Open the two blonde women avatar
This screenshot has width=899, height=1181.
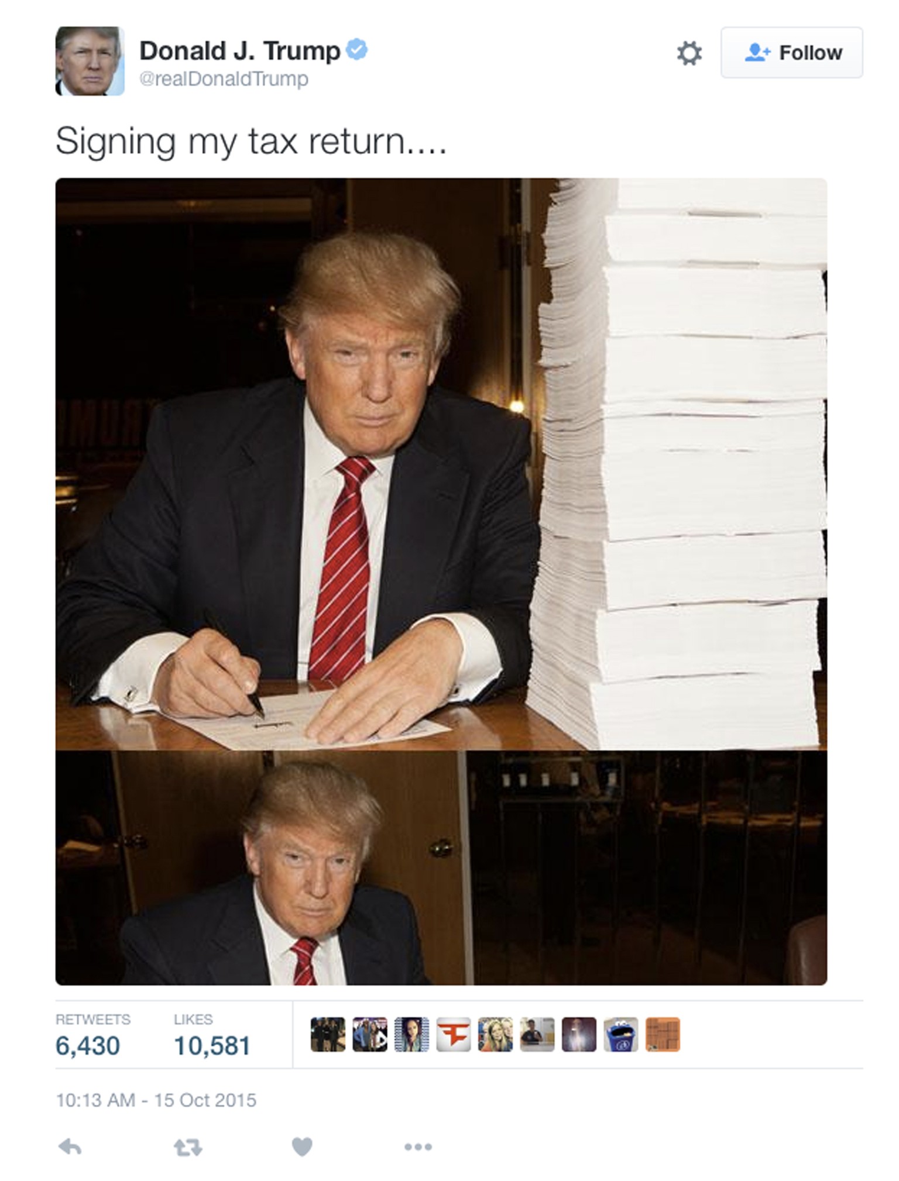click(495, 1034)
